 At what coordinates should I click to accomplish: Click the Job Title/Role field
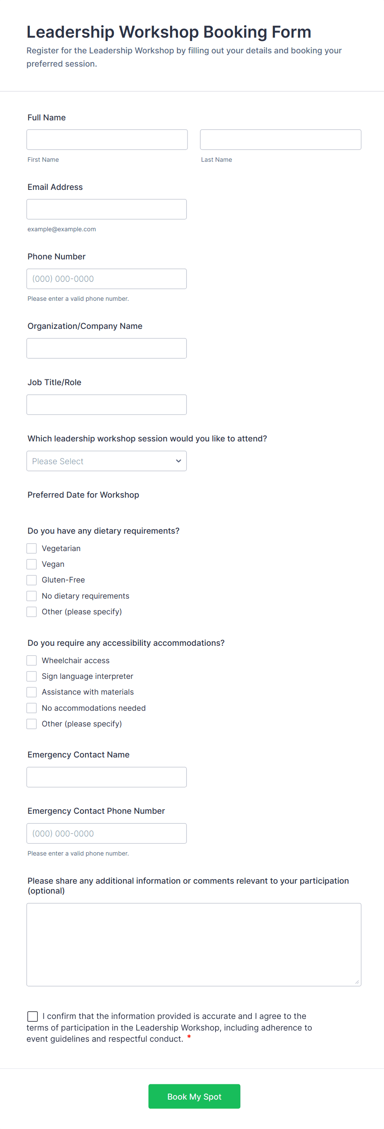click(106, 405)
